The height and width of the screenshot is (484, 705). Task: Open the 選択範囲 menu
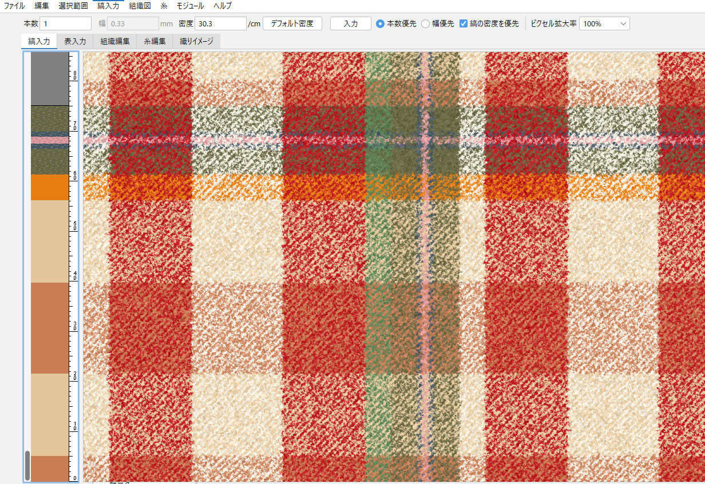click(73, 6)
